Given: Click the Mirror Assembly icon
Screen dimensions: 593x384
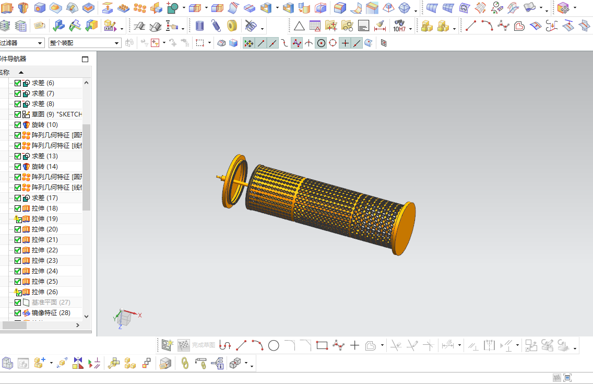Looking at the screenshot, I should 78,363.
